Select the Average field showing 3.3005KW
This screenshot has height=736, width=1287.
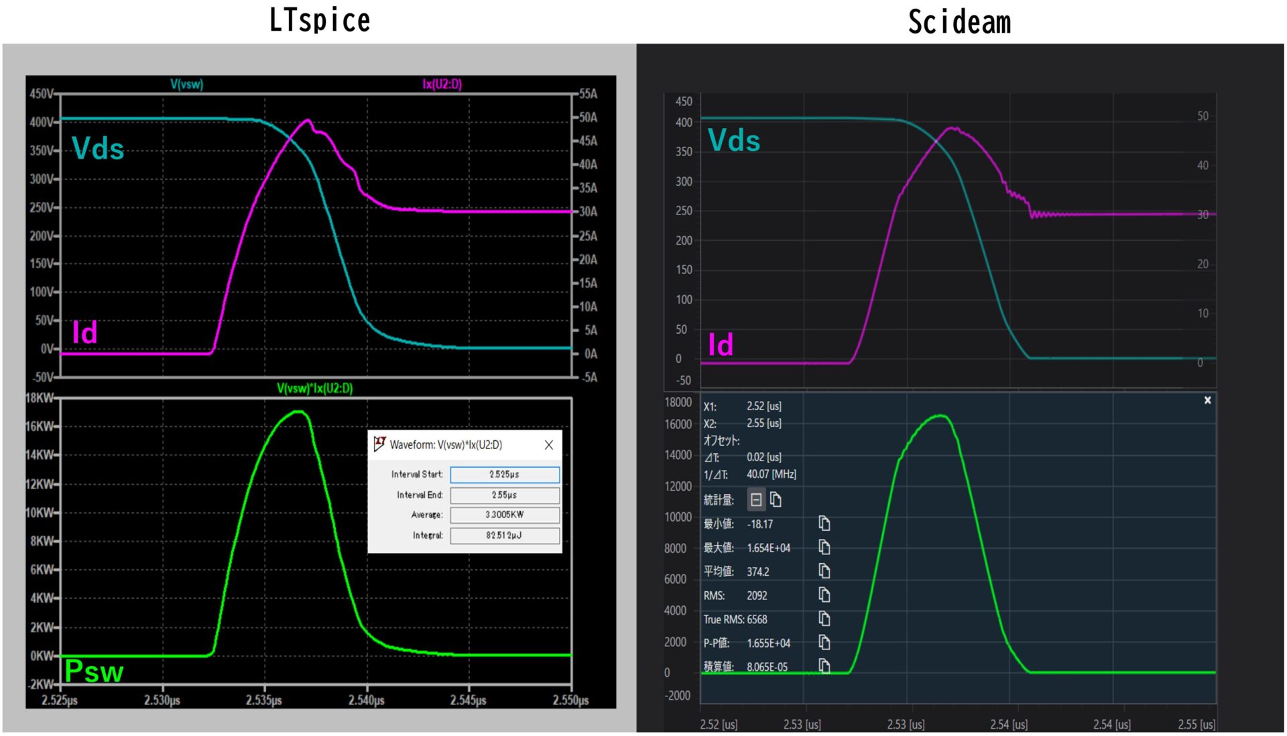pyautogui.click(x=504, y=515)
